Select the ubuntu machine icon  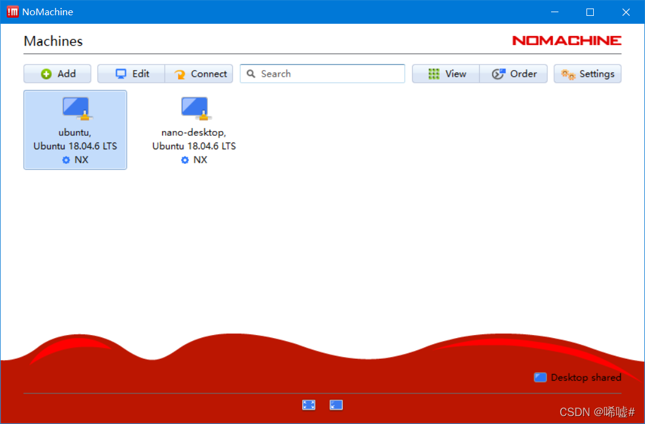pos(77,109)
